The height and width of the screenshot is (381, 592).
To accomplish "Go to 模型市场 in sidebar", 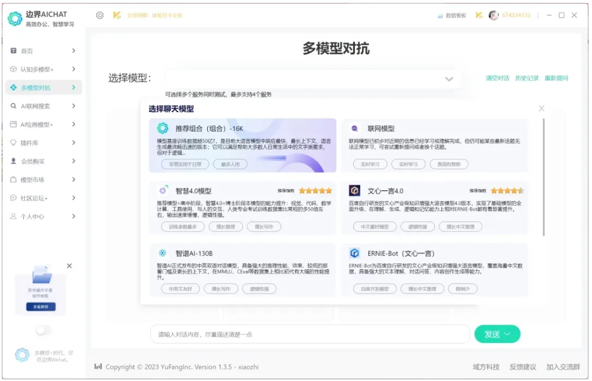I will point(42,180).
